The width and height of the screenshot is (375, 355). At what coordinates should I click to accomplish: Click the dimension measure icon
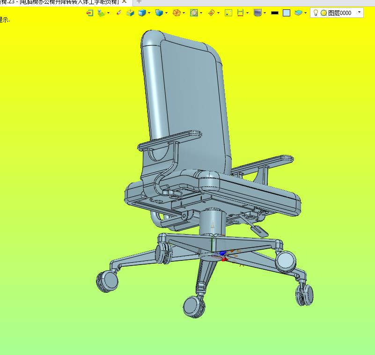pyautogui.click(x=240, y=13)
